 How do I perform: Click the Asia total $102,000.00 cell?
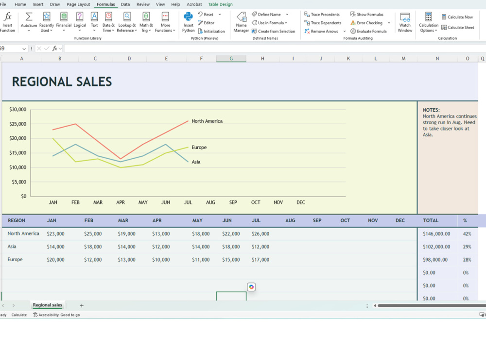point(436,247)
